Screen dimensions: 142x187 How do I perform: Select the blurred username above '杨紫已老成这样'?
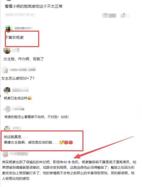pyautogui.click(x=21, y=90)
